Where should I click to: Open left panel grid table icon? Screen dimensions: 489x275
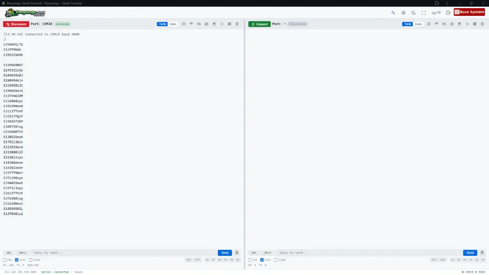coord(230,24)
